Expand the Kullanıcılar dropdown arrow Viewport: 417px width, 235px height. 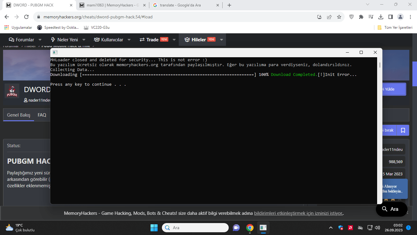point(129,40)
